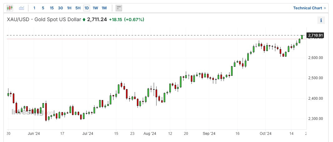Click the XAU/USD Gold Spot title
Viewport: 333px width, 142px height.
[44, 20]
